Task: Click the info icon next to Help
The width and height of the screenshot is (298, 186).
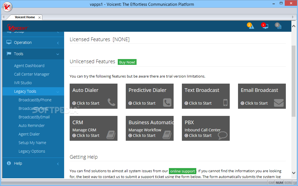Action: click(x=9, y=163)
